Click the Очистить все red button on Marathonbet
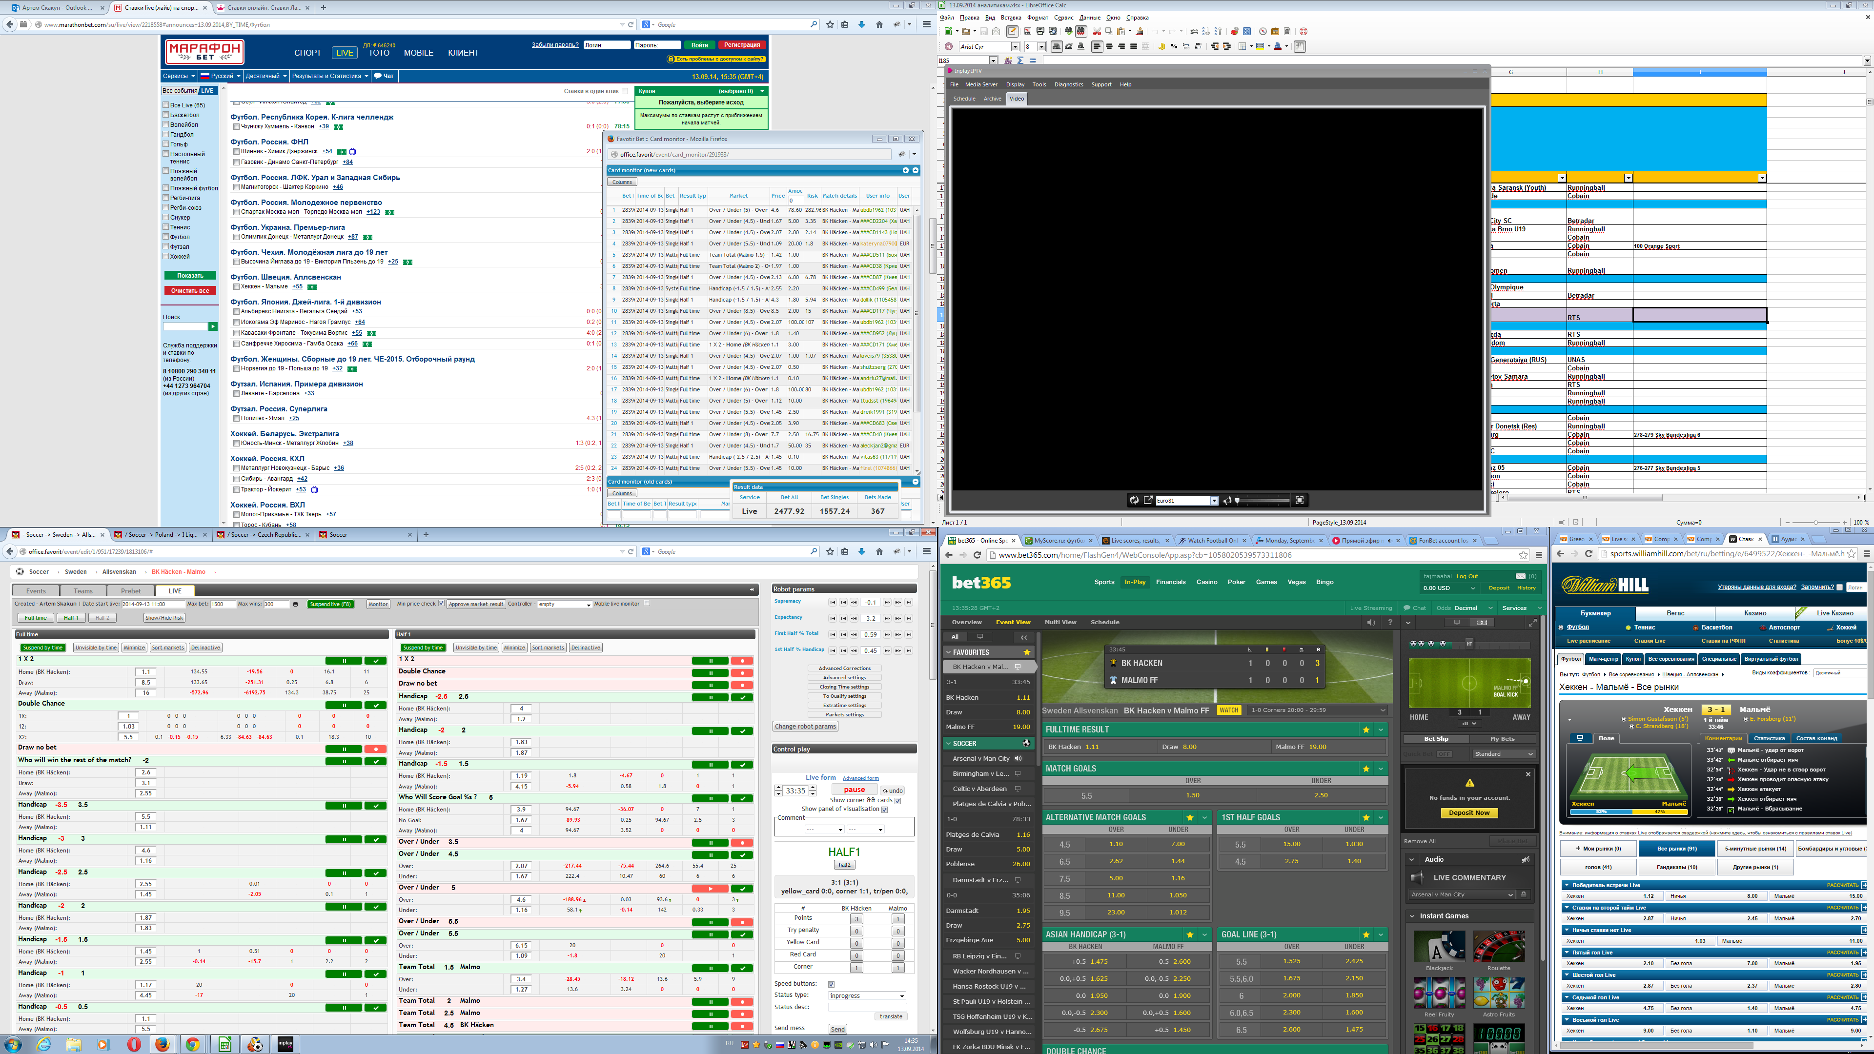 191,291
